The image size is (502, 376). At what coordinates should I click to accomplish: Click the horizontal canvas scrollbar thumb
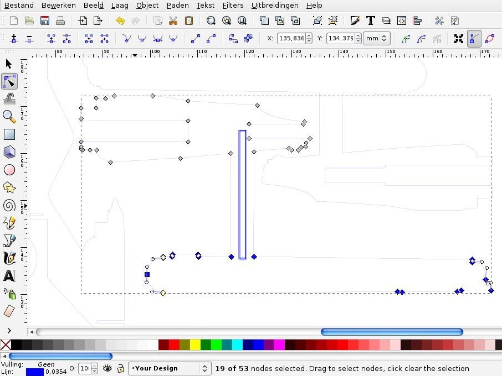[x=392, y=332]
